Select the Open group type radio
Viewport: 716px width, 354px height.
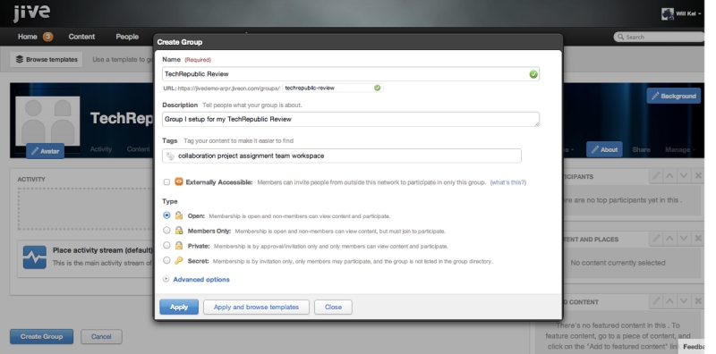166,215
